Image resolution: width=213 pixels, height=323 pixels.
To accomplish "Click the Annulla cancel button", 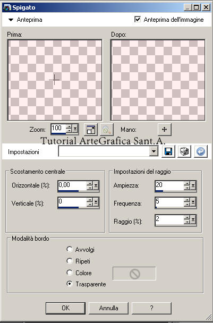I will [x=108, y=308].
